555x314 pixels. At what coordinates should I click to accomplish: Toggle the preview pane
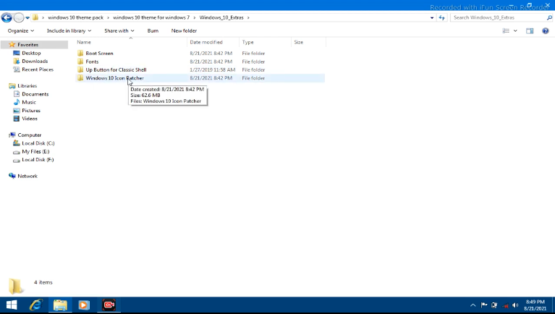click(530, 31)
